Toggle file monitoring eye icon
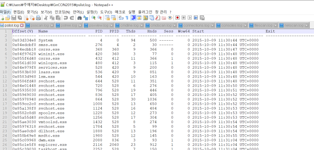The image size is (314, 150). [170, 18]
